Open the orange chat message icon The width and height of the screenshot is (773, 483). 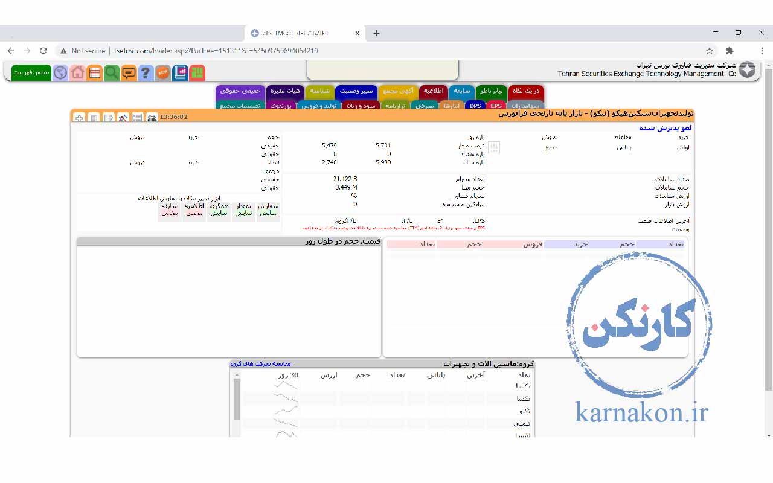pyautogui.click(x=129, y=73)
